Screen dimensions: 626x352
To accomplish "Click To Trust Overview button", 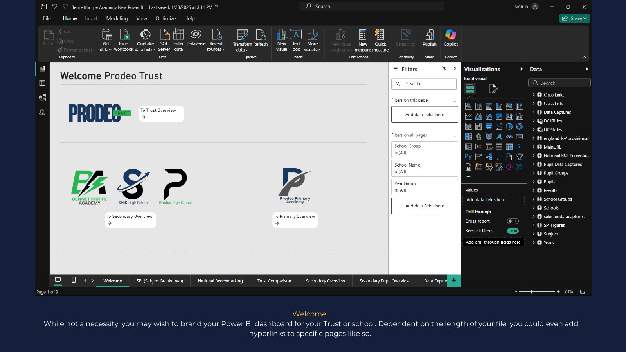I will 162,114.
